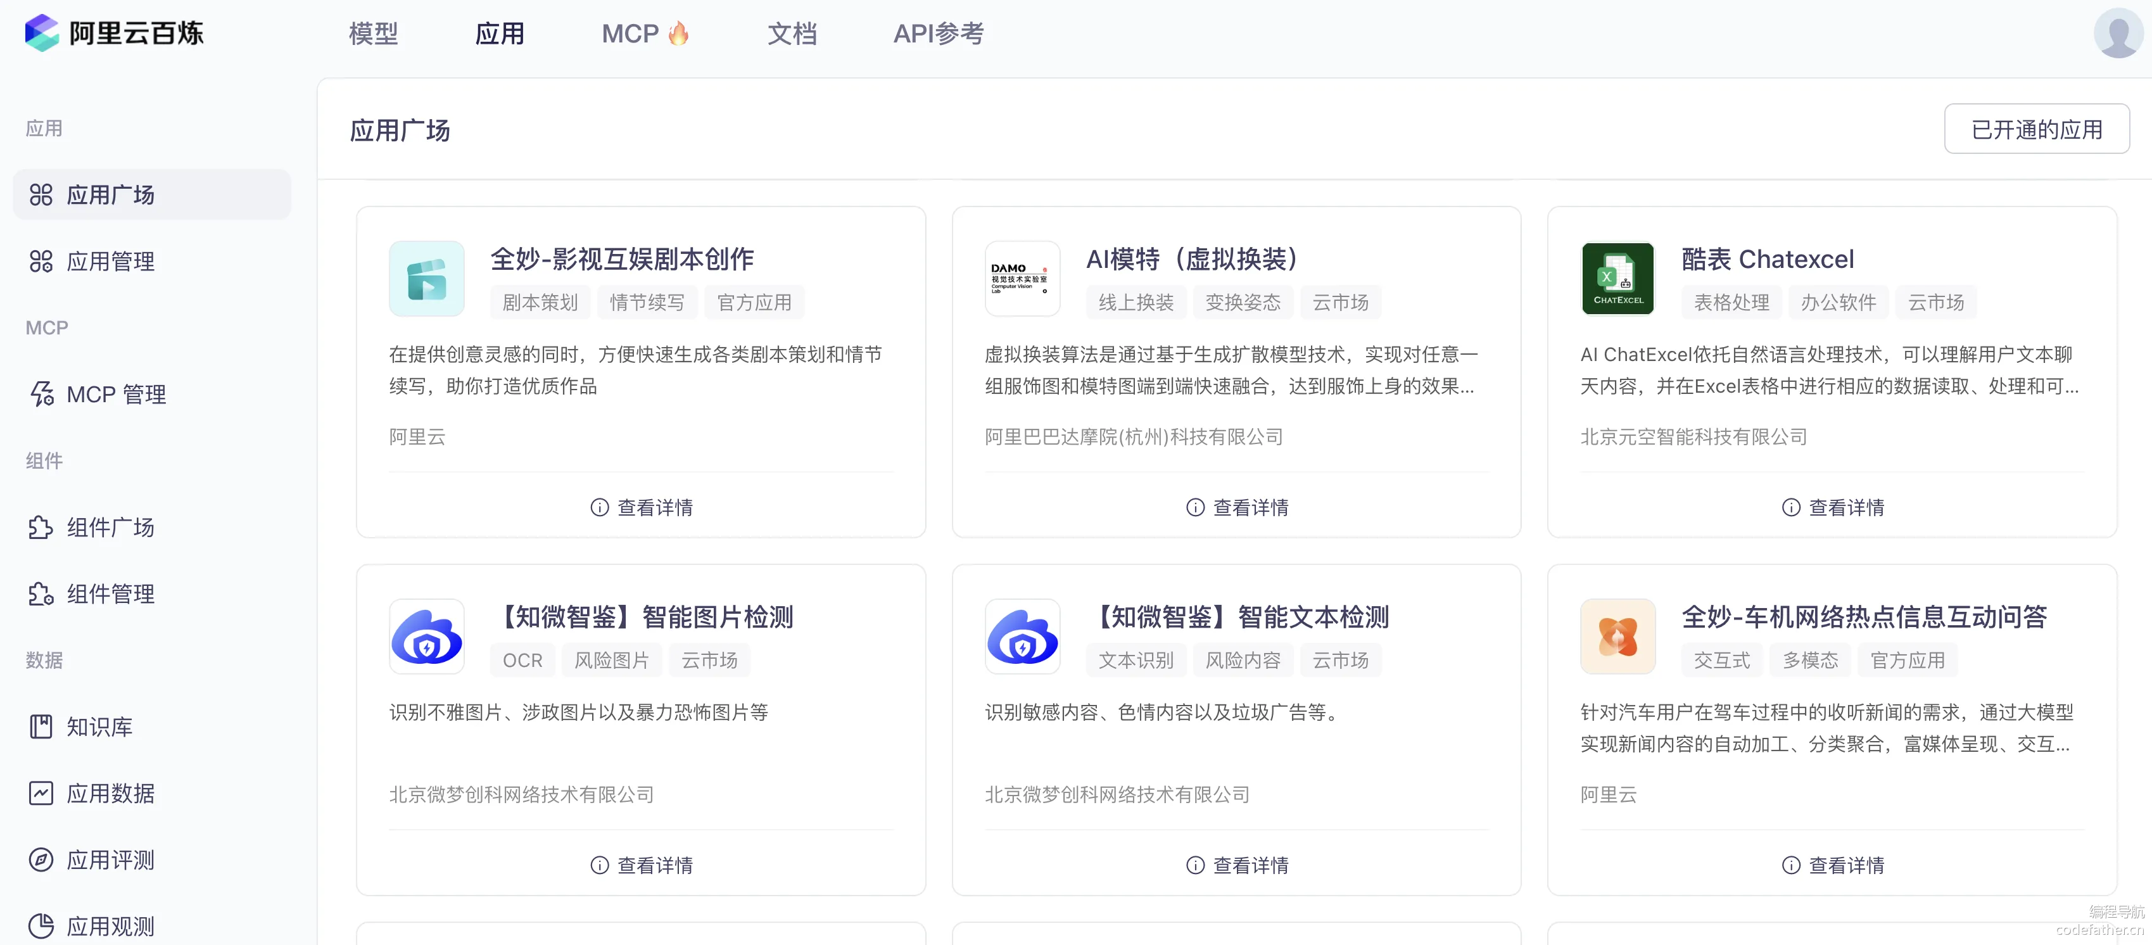Open the user avatar profile icon
The image size is (2152, 945).
pyautogui.click(x=2118, y=34)
